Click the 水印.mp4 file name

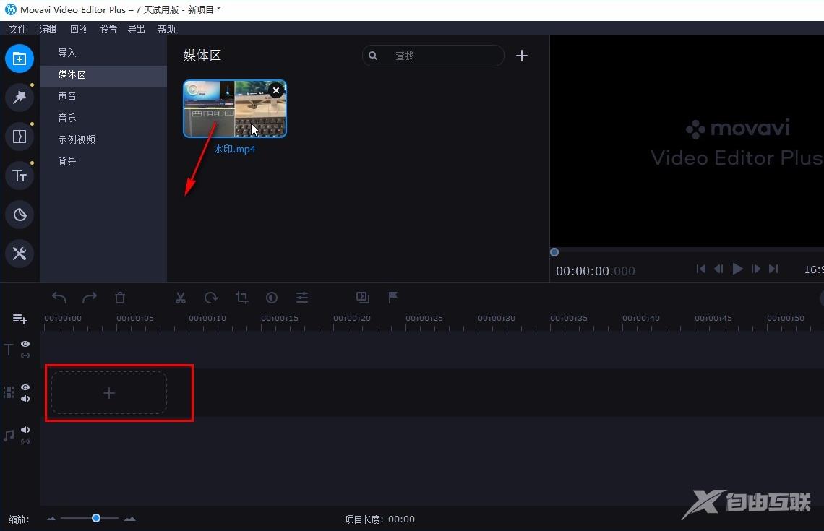(x=235, y=149)
